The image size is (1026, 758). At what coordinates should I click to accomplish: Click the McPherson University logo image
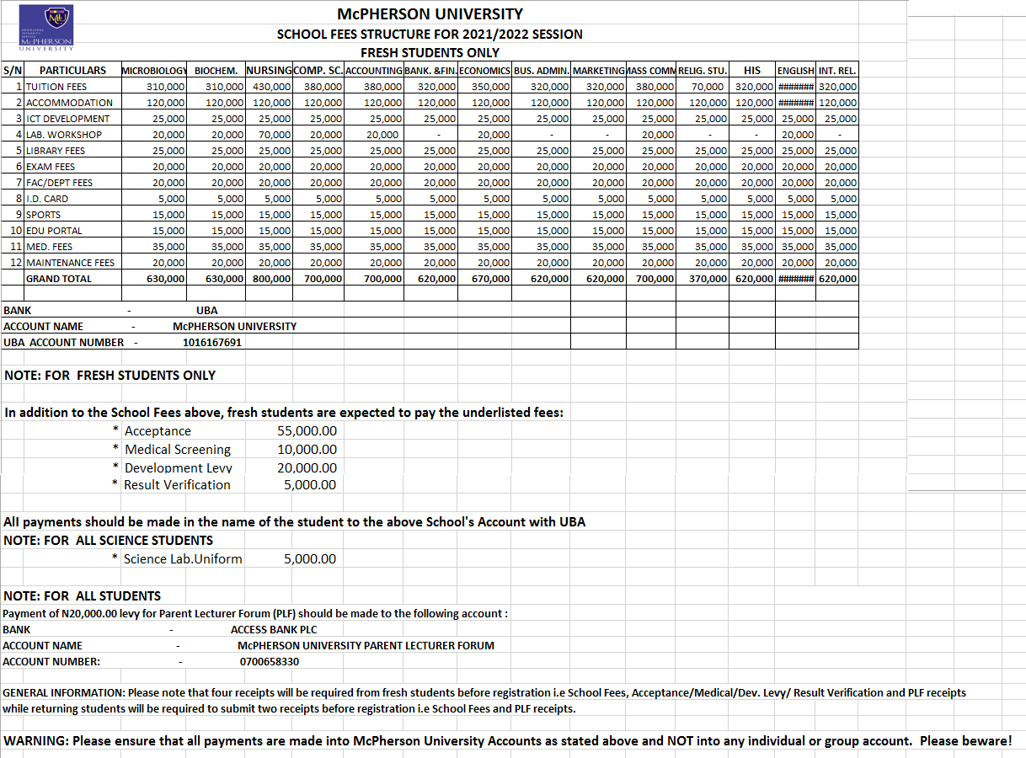45,28
